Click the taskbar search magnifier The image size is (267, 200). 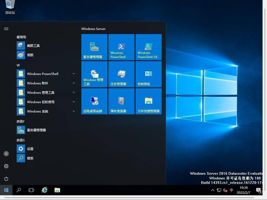point(19,190)
